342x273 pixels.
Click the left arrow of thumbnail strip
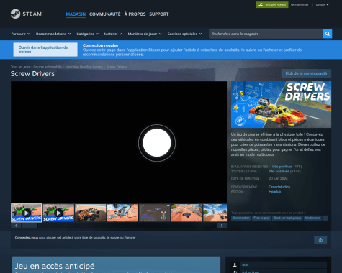point(16,226)
